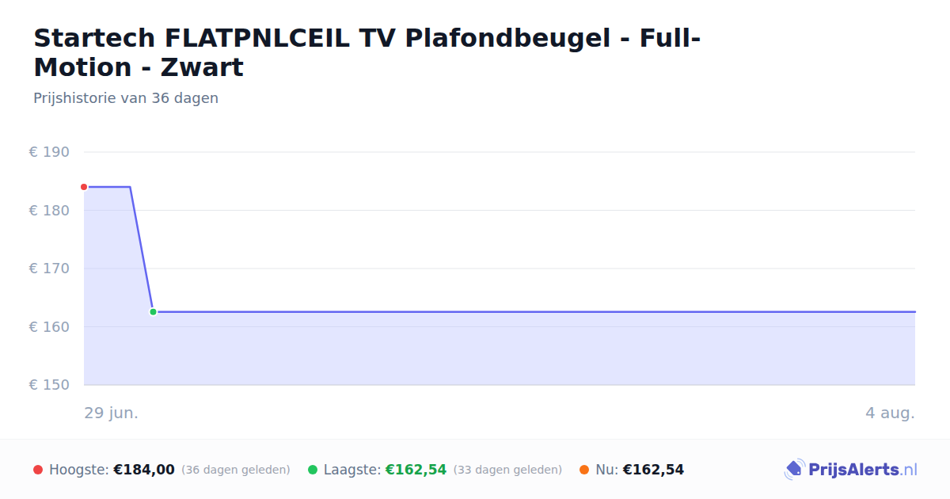Select the product title Startech FLATPNLCEIL heading
Image resolution: width=950 pixels, height=499 pixels.
(x=367, y=52)
